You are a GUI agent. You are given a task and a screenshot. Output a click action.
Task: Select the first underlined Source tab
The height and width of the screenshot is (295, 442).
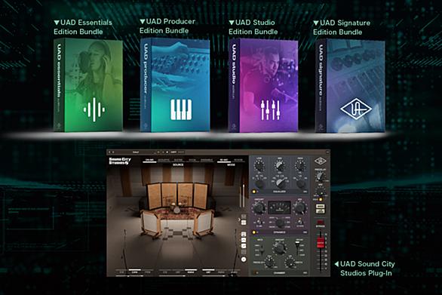149,161
